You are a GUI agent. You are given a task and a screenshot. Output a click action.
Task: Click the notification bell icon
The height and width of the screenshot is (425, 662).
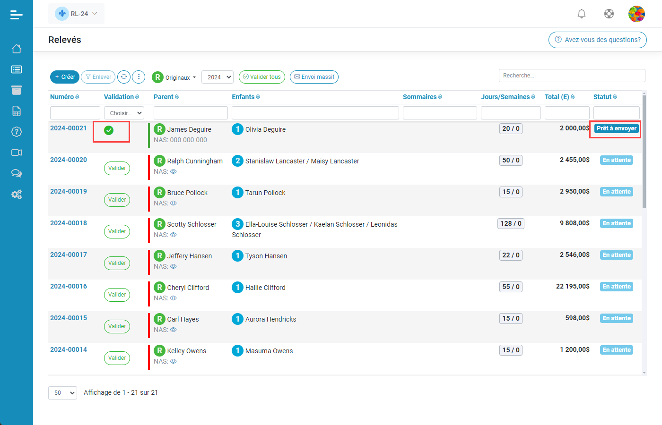tap(582, 14)
